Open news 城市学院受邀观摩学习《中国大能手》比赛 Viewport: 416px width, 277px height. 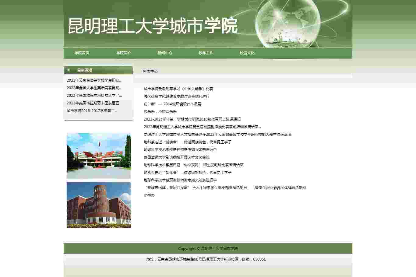(178, 89)
